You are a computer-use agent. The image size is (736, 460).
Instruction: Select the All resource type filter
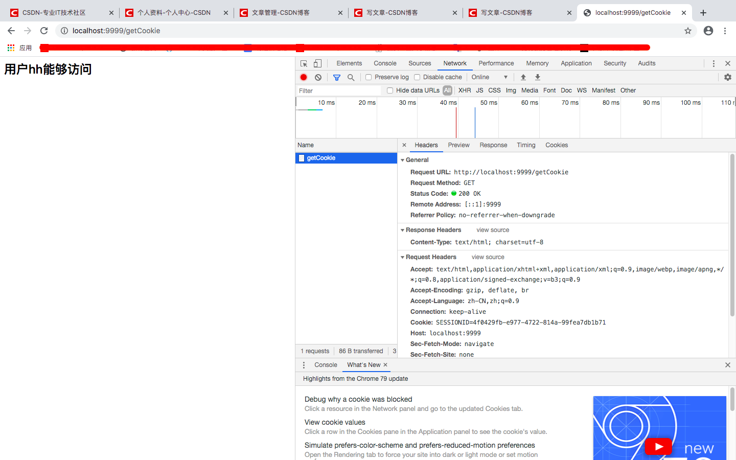(x=448, y=90)
